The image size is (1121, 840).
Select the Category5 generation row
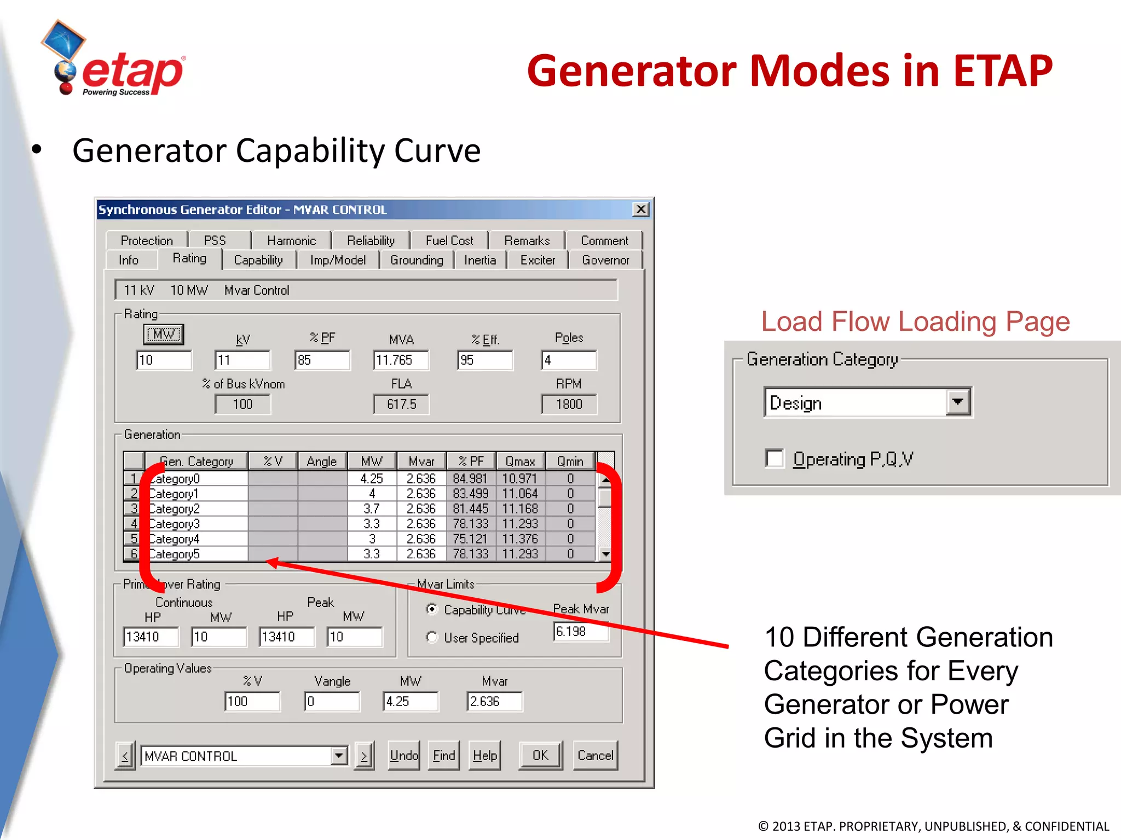tap(359, 554)
